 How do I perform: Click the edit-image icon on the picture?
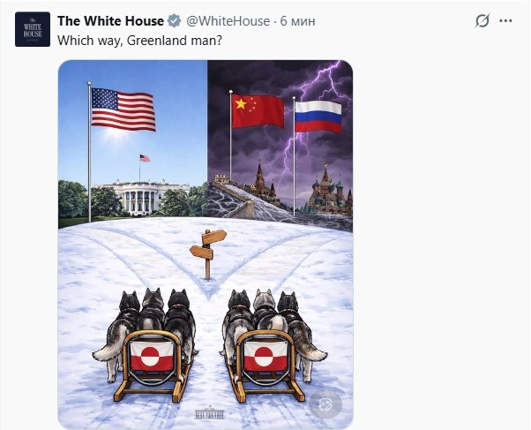pyautogui.click(x=325, y=404)
